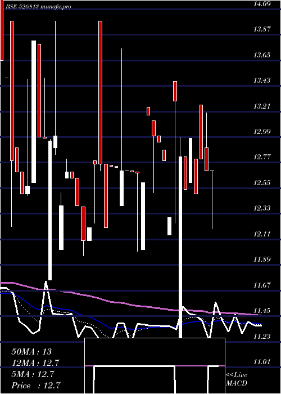The height and width of the screenshot is (394, 281).
Task: Click the 14.09 price axis label
Action: click(x=262, y=3)
